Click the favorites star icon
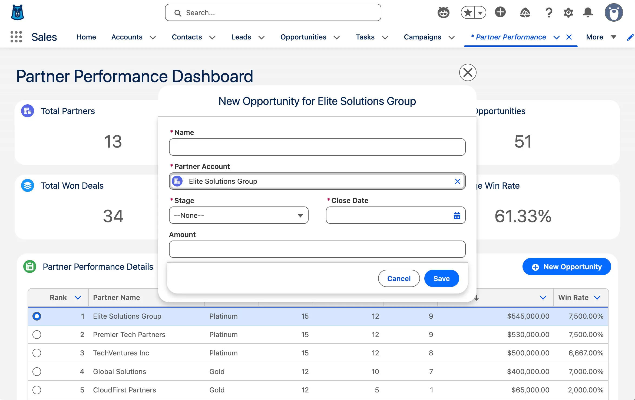Screen dimensions: 635x400 pyautogui.click(x=468, y=13)
